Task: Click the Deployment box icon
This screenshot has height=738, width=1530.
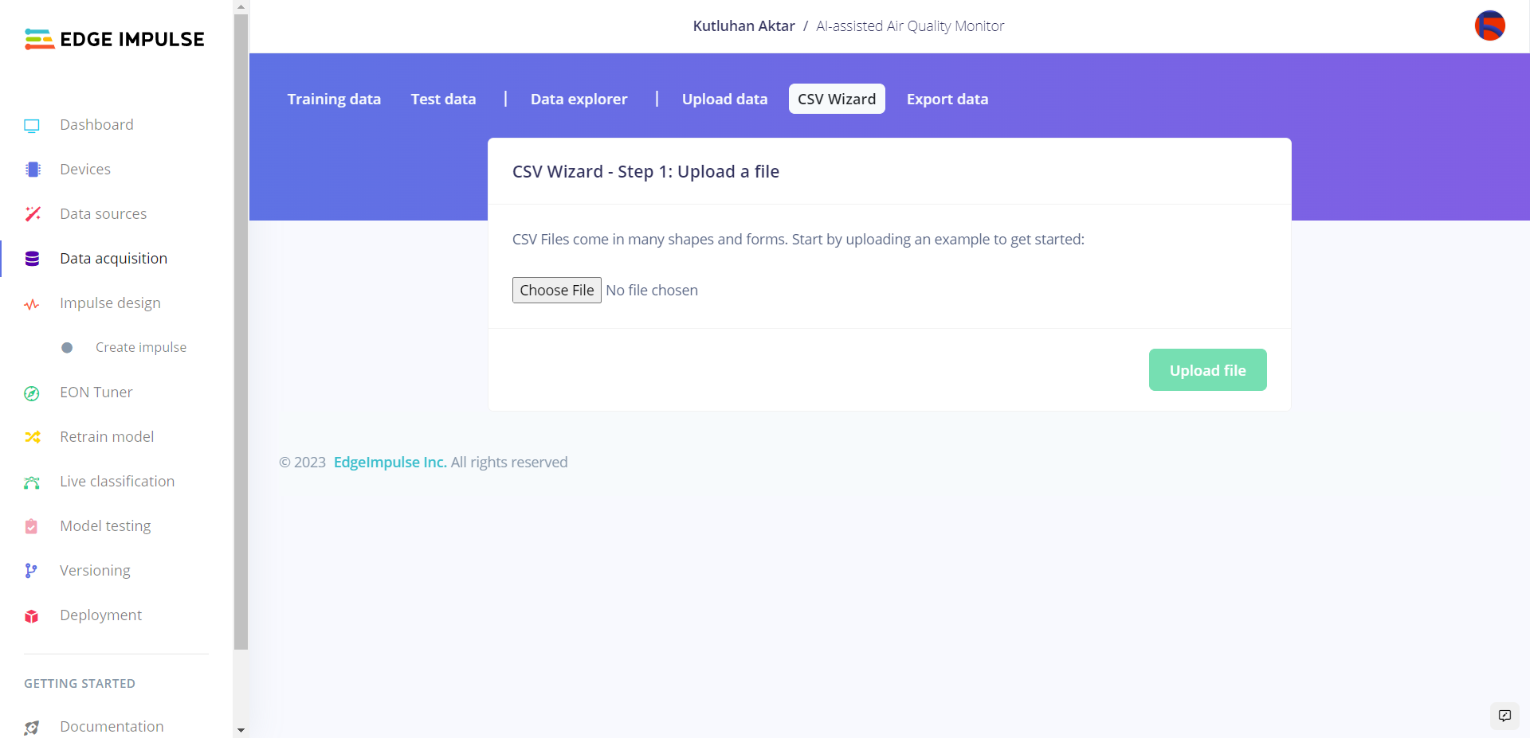Action: (x=32, y=616)
